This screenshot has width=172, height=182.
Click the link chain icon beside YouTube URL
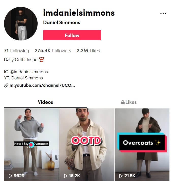6,86
